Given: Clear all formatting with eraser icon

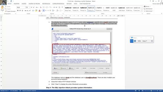Looking at the screenshot, I should coord(41,7).
